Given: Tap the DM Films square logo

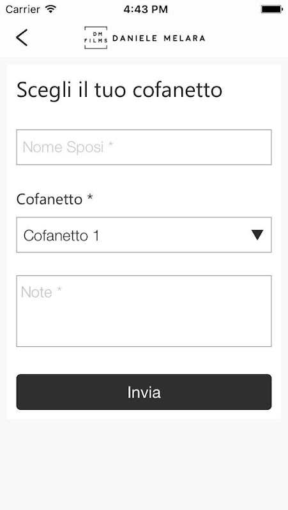Looking at the screenshot, I should (96, 38).
